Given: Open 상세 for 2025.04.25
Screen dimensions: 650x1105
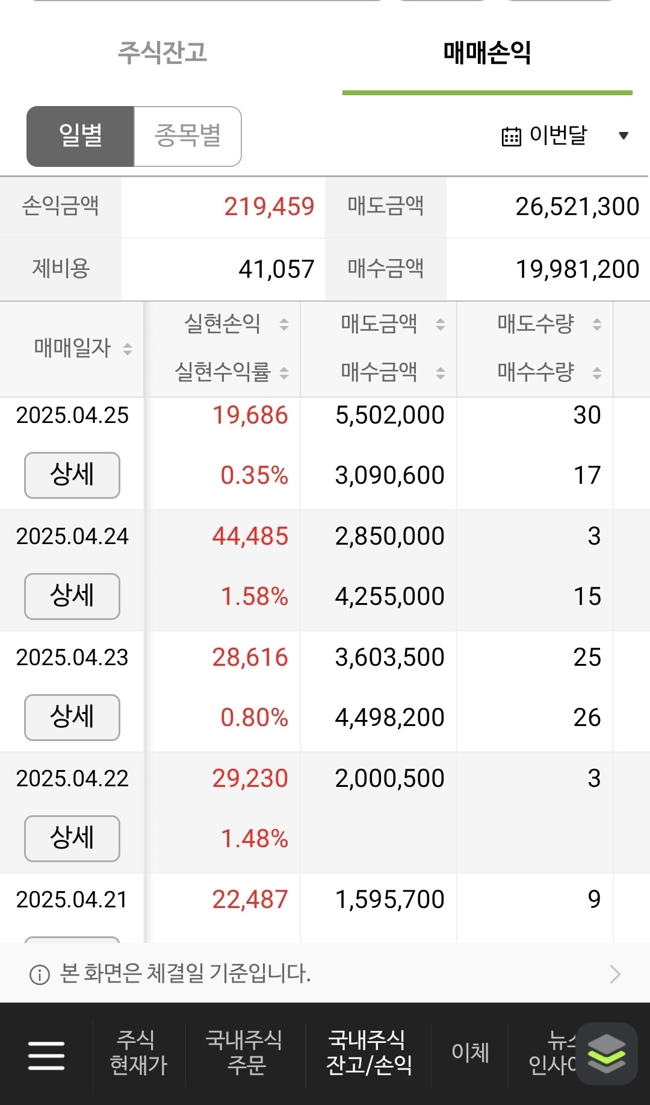Looking at the screenshot, I should [72, 475].
